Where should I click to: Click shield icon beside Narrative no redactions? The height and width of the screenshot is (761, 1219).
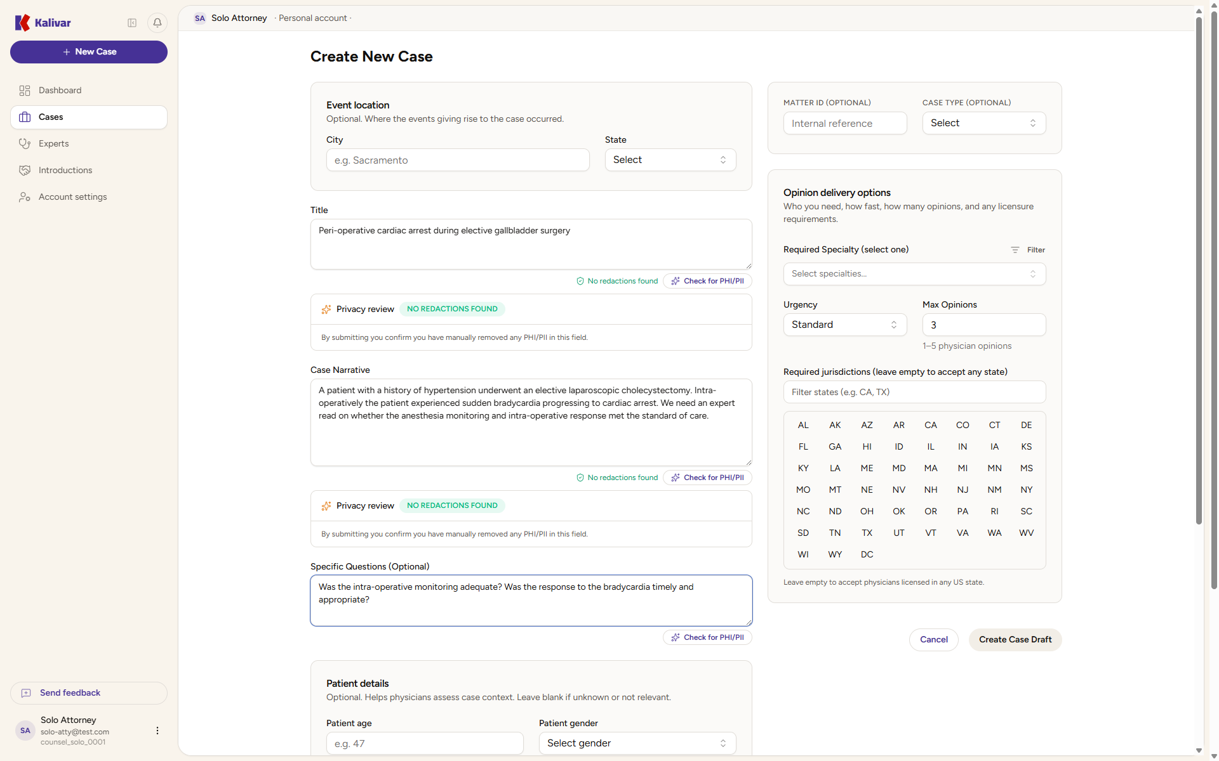(x=580, y=478)
